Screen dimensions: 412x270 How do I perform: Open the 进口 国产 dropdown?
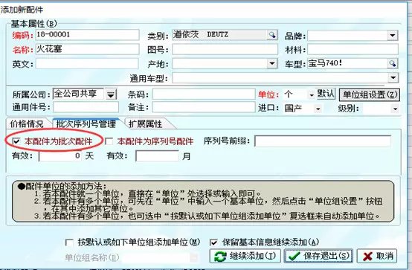pos(318,109)
